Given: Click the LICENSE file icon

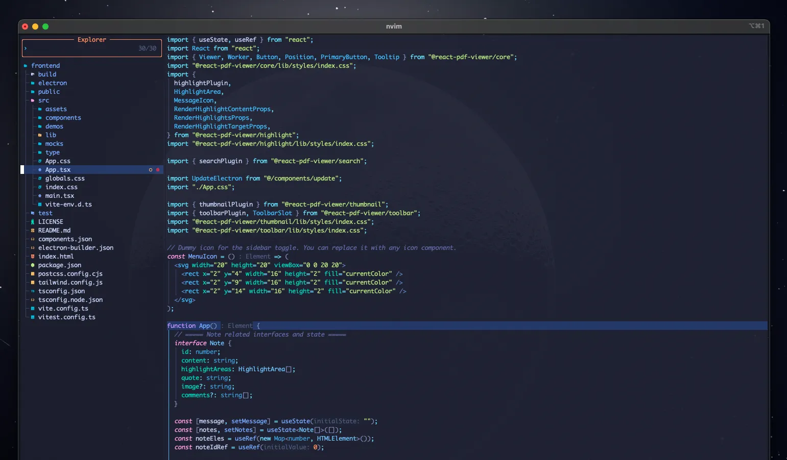Looking at the screenshot, I should coord(33,222).
